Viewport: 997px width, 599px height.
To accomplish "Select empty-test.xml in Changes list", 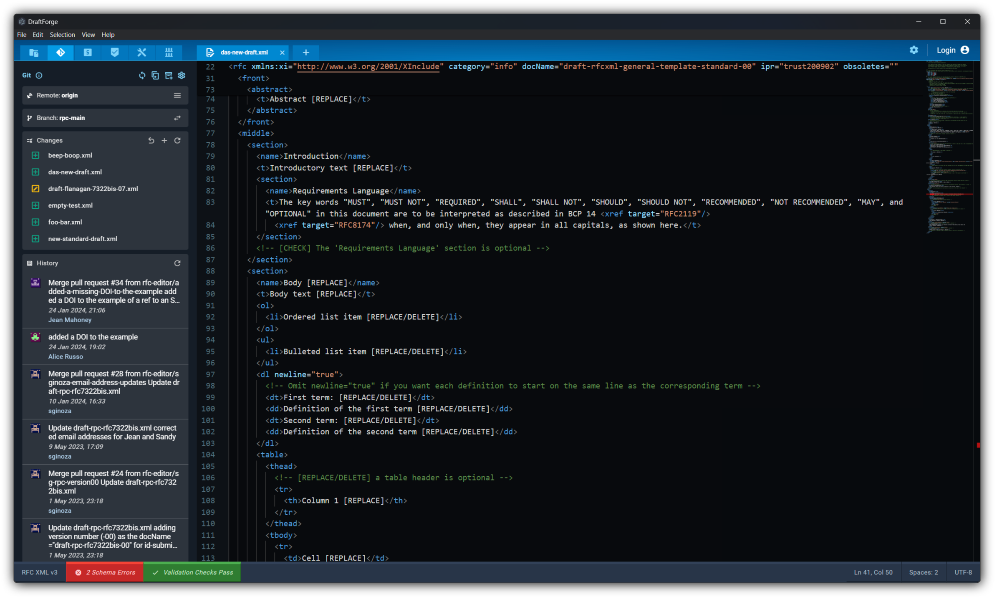I will [105, 205].
